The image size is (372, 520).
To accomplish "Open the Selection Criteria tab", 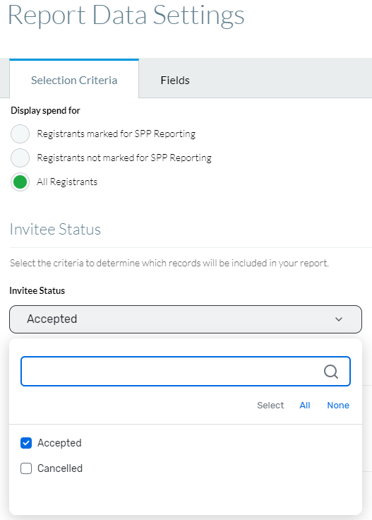I will [x=74, y=81].
